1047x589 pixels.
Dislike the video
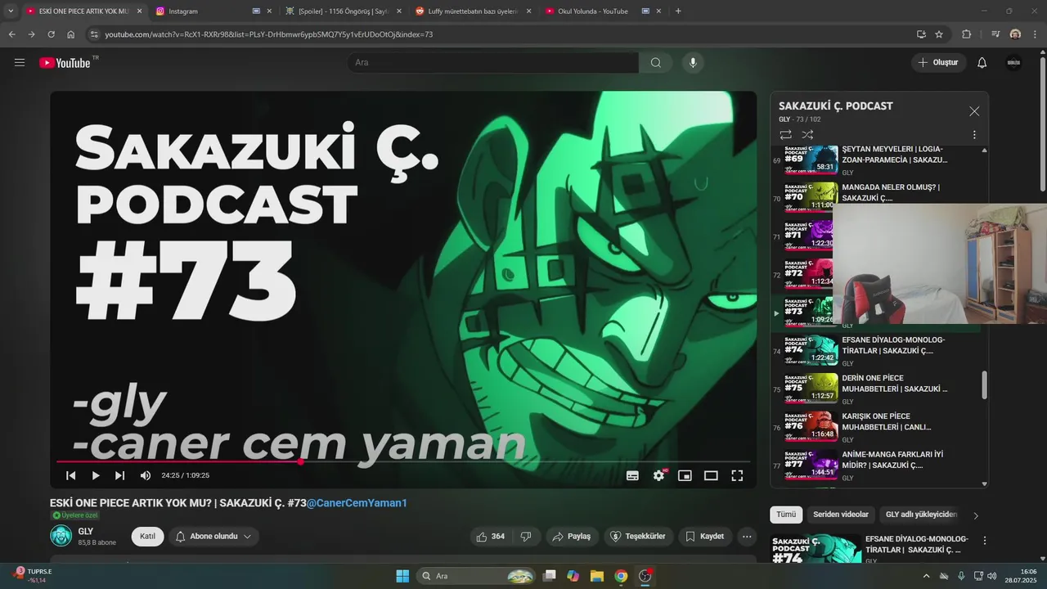point(526,537)
